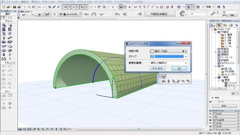This screenshot has width=240, height=135.
Task: Expand the 立面図 tree node
Action: pos(215,52)
